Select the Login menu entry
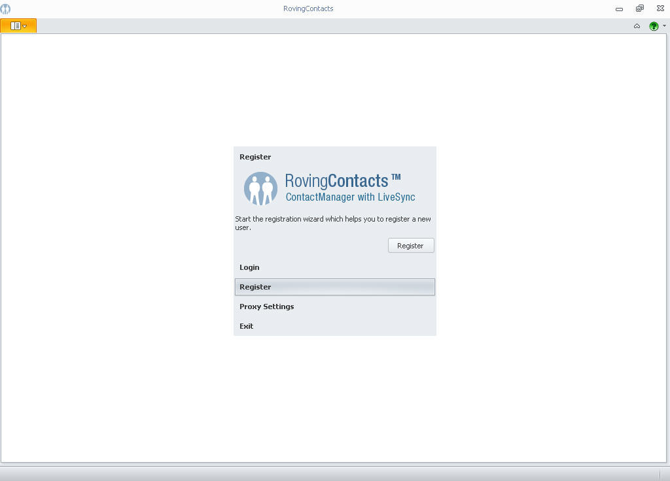The height and width of the screenshot is (481, 670). [334, 267]
